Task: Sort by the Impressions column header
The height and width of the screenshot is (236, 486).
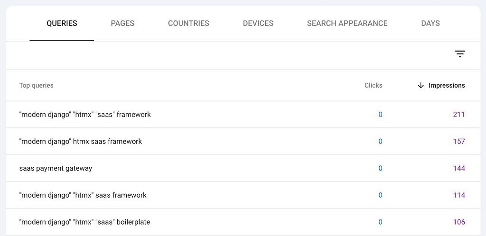Action: click(x=446, y=86)
